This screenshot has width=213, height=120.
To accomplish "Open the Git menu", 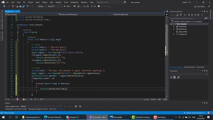I will 24,2.
